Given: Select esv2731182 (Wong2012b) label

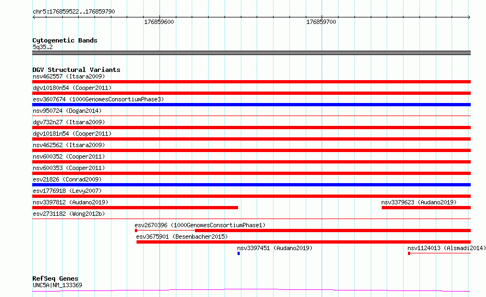Looking at the screenshot, I should coord(69,214).
